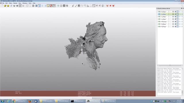The height and width of the screenshot is (103, 184).
Task: Click layer 0 bounding box icon
Action: click(169, 12)
